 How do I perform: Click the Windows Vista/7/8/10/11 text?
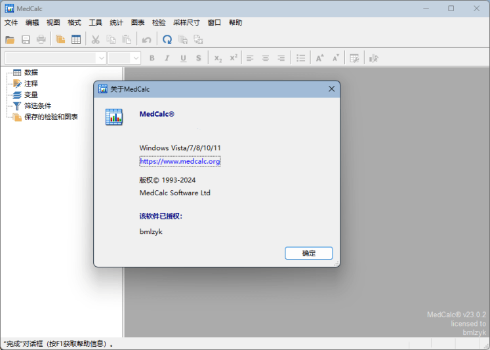click(180, 147)
